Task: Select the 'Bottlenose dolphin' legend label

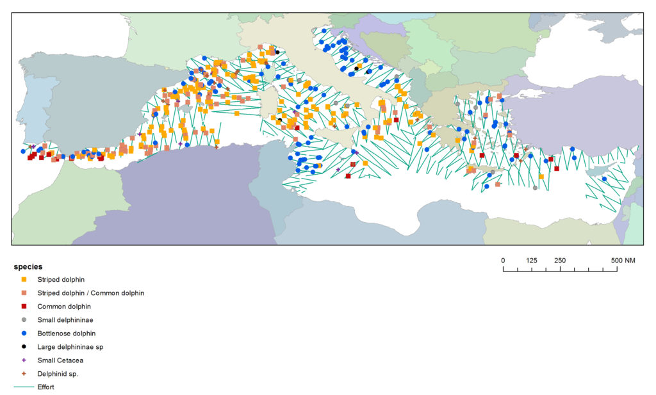Action: pyautogui.click(x=67, y=333)
